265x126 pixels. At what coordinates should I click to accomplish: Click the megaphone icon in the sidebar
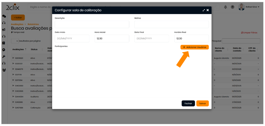(x=4, y=29)
